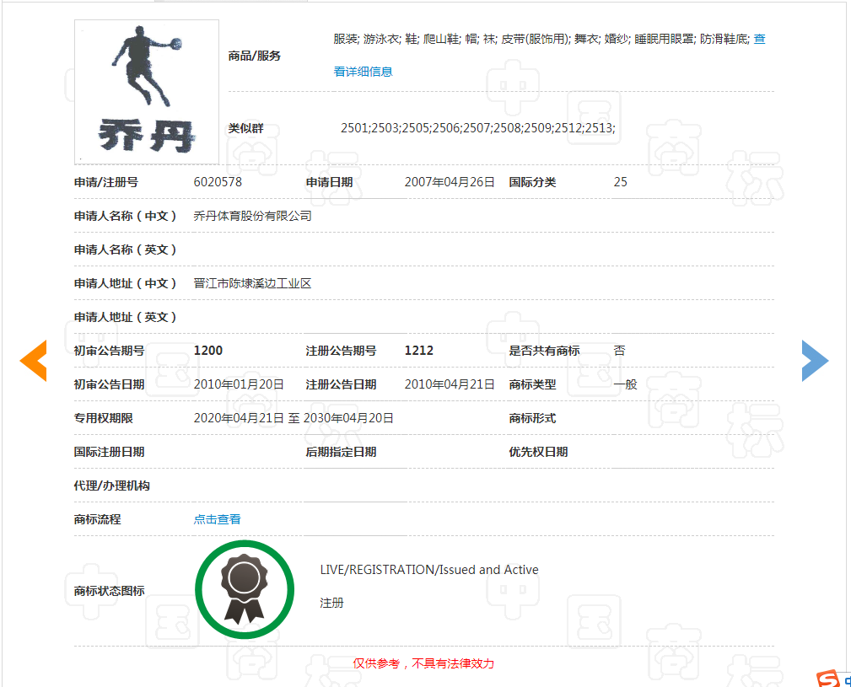Click the 商标类型 label

[x=532, y=384]
